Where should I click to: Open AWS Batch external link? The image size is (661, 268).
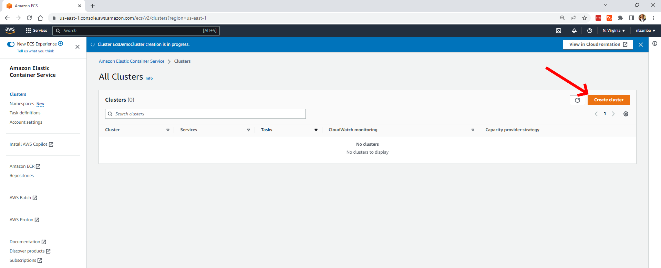click(23, 198)
